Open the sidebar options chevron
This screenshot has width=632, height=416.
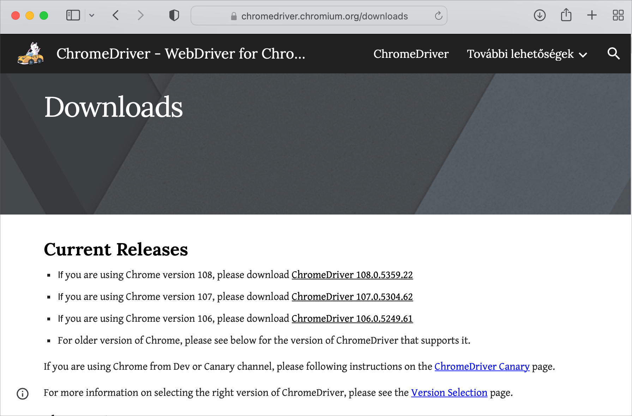point(92,15)
